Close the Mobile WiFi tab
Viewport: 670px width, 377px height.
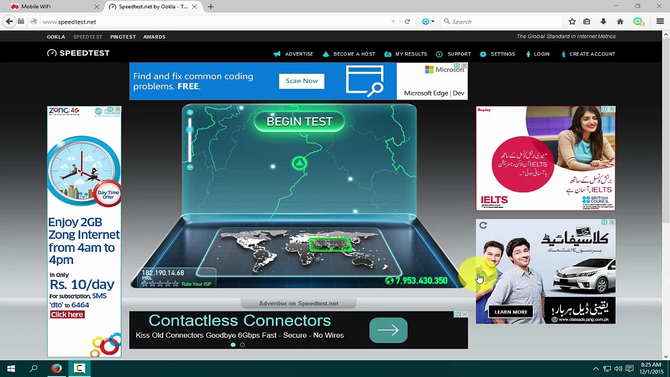(x=97, y=7)
